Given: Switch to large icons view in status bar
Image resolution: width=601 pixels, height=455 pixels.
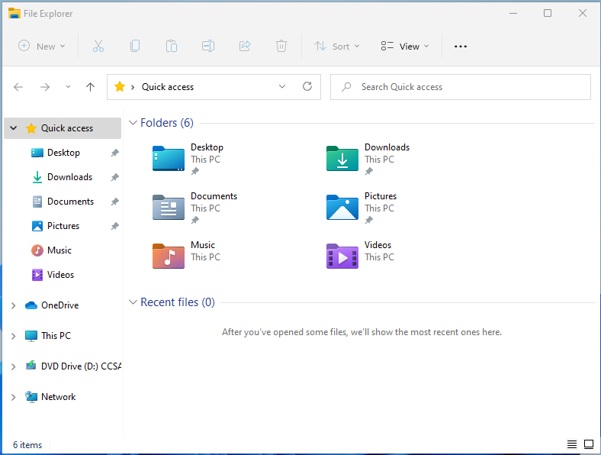Looking at the screenshot, I should (x=588, y=444).
